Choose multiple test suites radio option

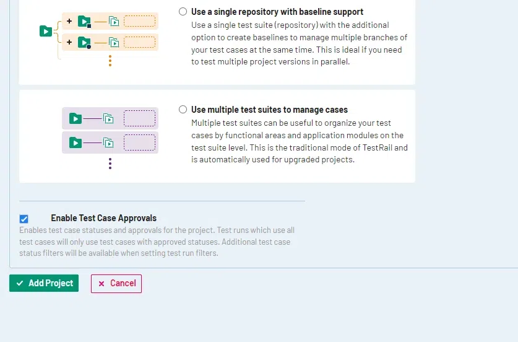(x=183, y=110)
